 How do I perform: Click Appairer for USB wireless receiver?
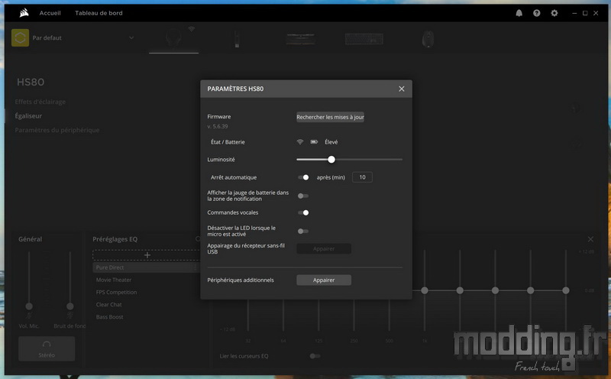[323, 249]
